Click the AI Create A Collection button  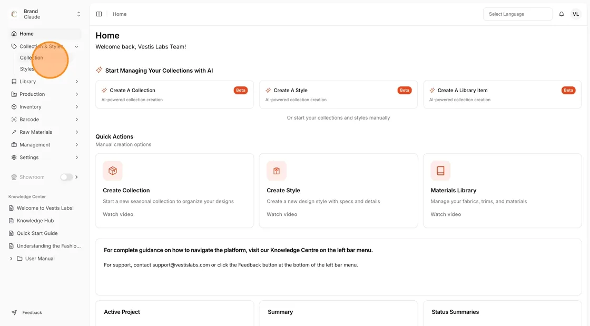point(174,94)
